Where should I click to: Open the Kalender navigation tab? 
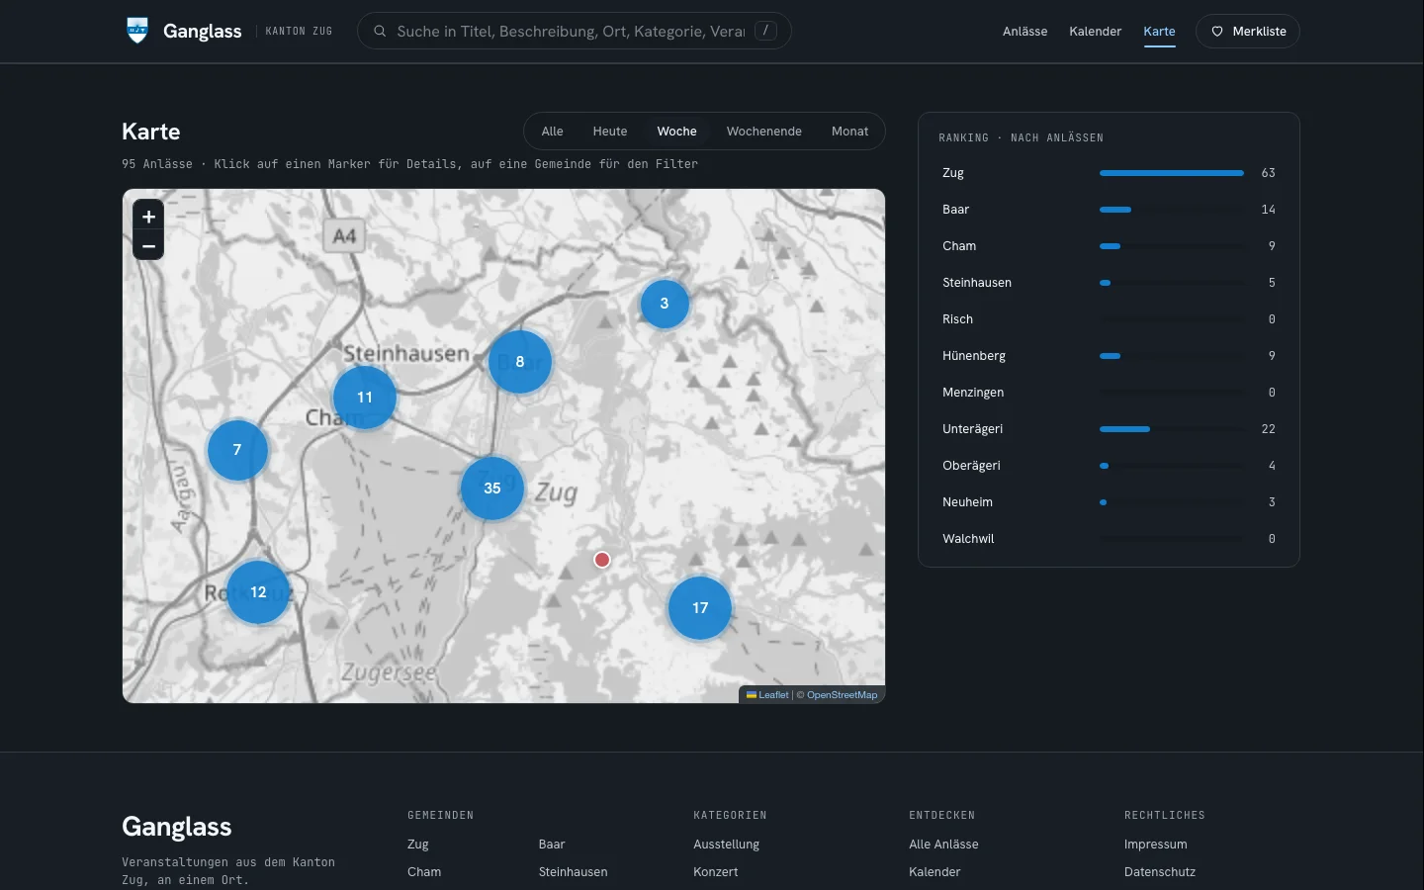coord(1096,32)
